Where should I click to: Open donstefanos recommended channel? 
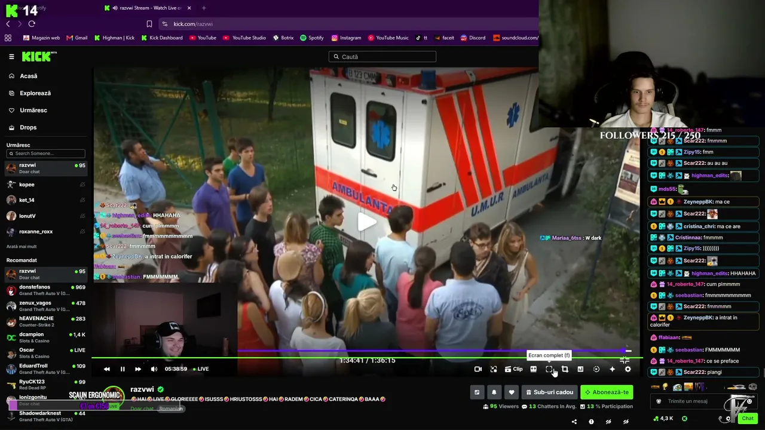point(46,290)
